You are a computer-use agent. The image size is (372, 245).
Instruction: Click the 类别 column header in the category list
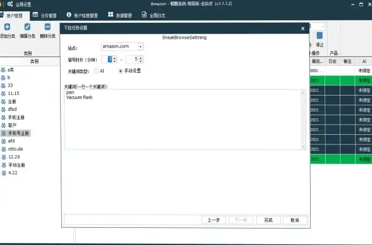click(34, 61)
